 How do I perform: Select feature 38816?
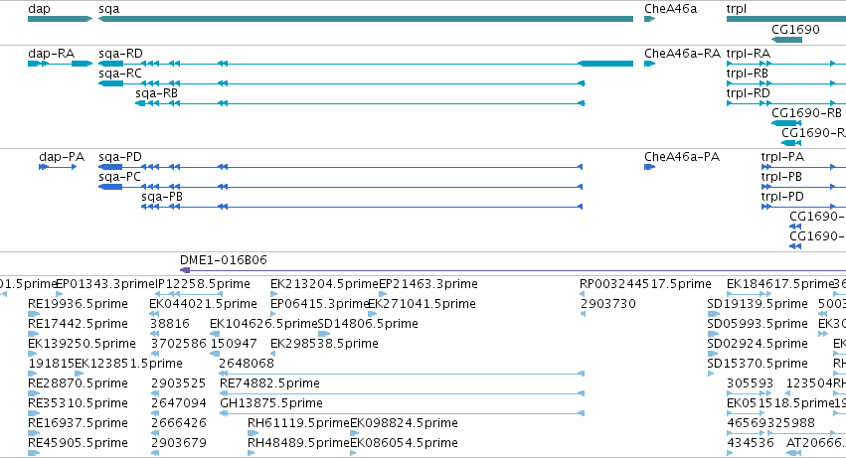170,324
